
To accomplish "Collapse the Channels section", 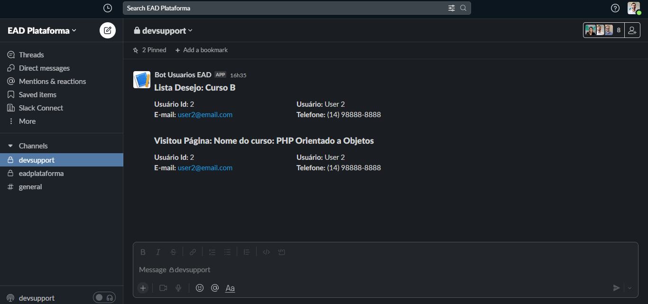I will tap(10, 146).
